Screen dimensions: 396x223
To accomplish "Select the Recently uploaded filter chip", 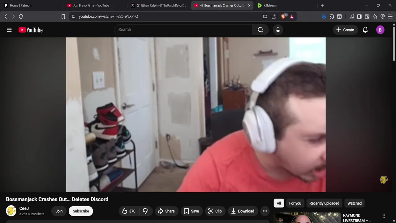I will [x=324, y=203].
